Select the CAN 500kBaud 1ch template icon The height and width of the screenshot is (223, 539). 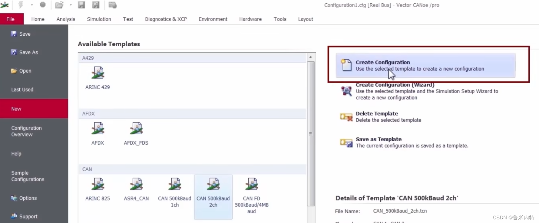pos(175,184)
